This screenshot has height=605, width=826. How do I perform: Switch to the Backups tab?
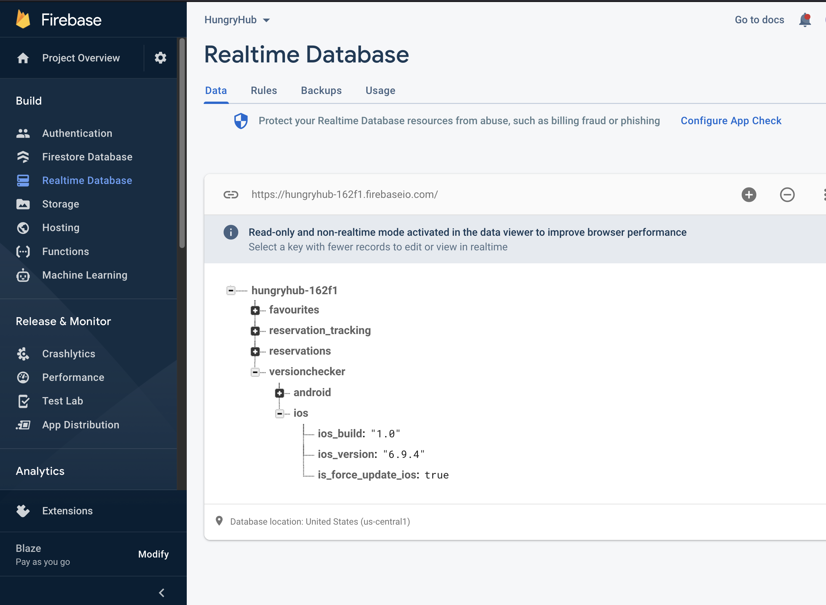click(x=321, y=90)
